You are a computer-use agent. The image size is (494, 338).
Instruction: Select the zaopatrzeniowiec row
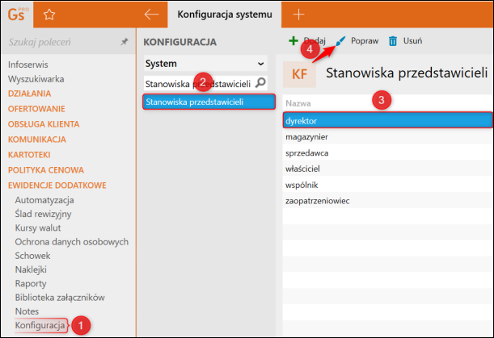coord(388,201)
